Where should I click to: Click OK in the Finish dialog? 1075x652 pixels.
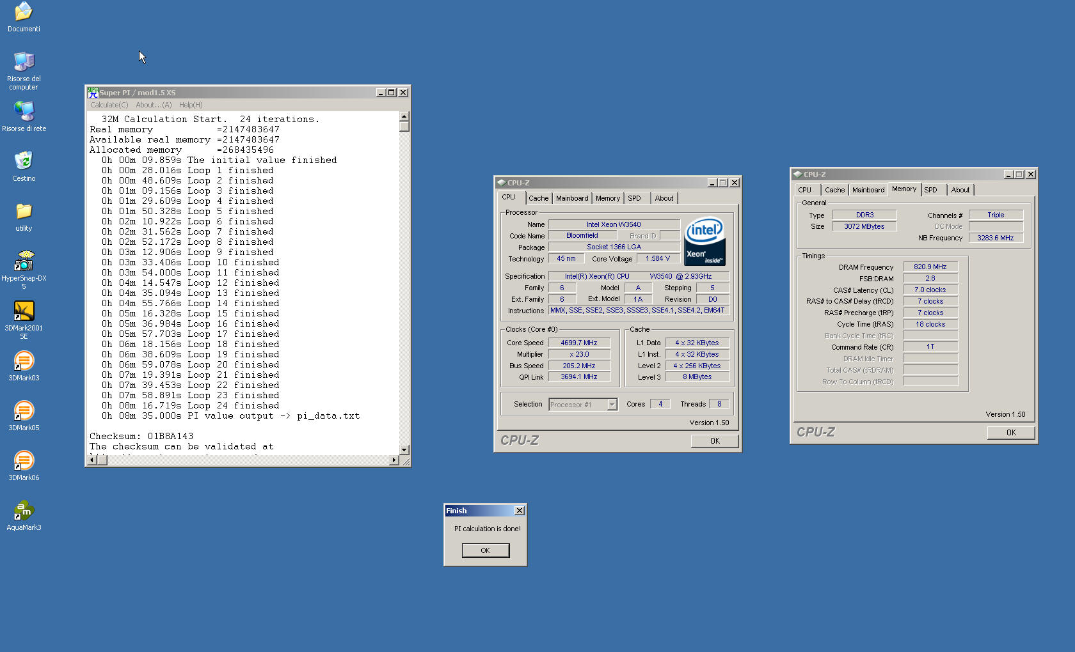(x=486, y=550)
